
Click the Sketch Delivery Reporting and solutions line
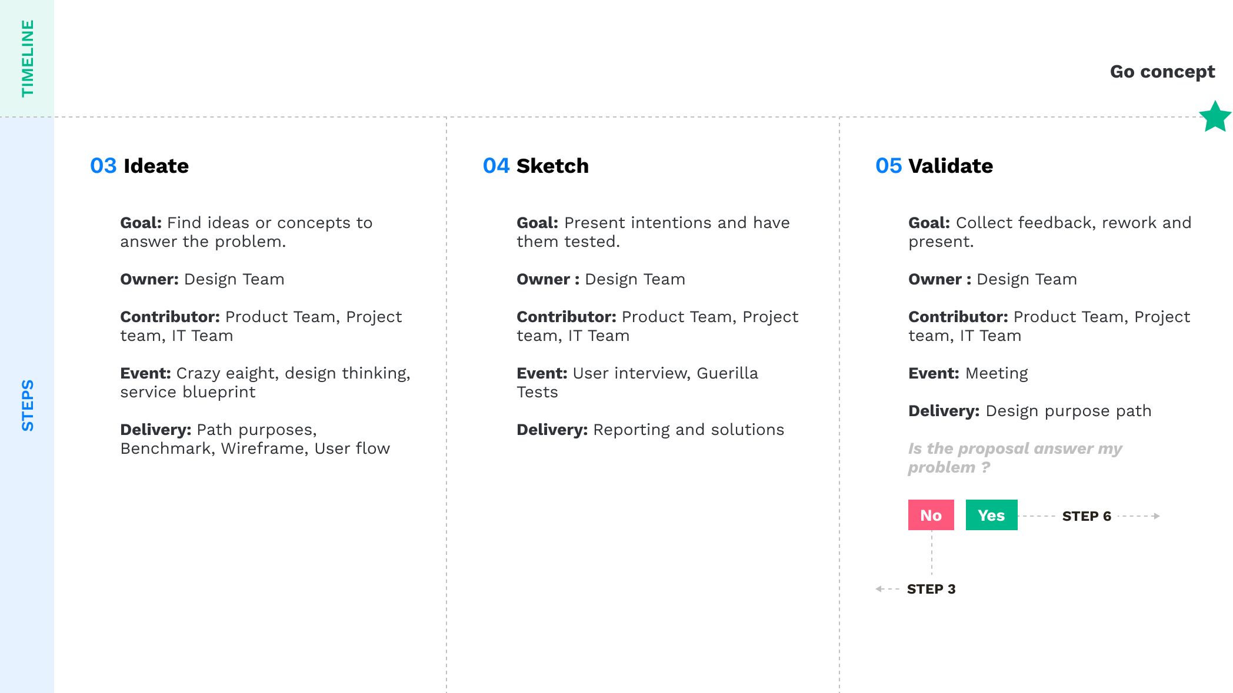(650, 430)
